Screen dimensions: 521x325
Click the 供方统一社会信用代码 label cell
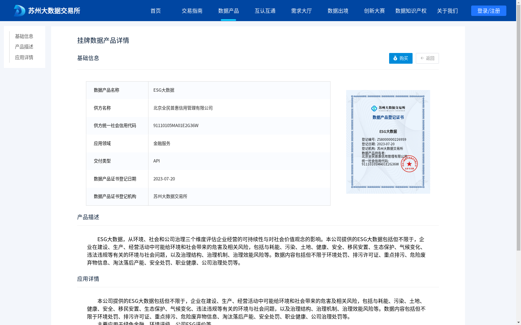pos(117,125)
